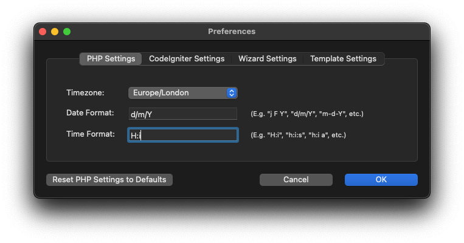Click the date format examples hint text

click(306, 114)
